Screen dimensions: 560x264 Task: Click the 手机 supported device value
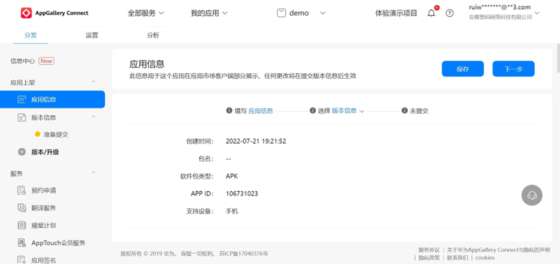pyautogui.click(x=232, y=211)
